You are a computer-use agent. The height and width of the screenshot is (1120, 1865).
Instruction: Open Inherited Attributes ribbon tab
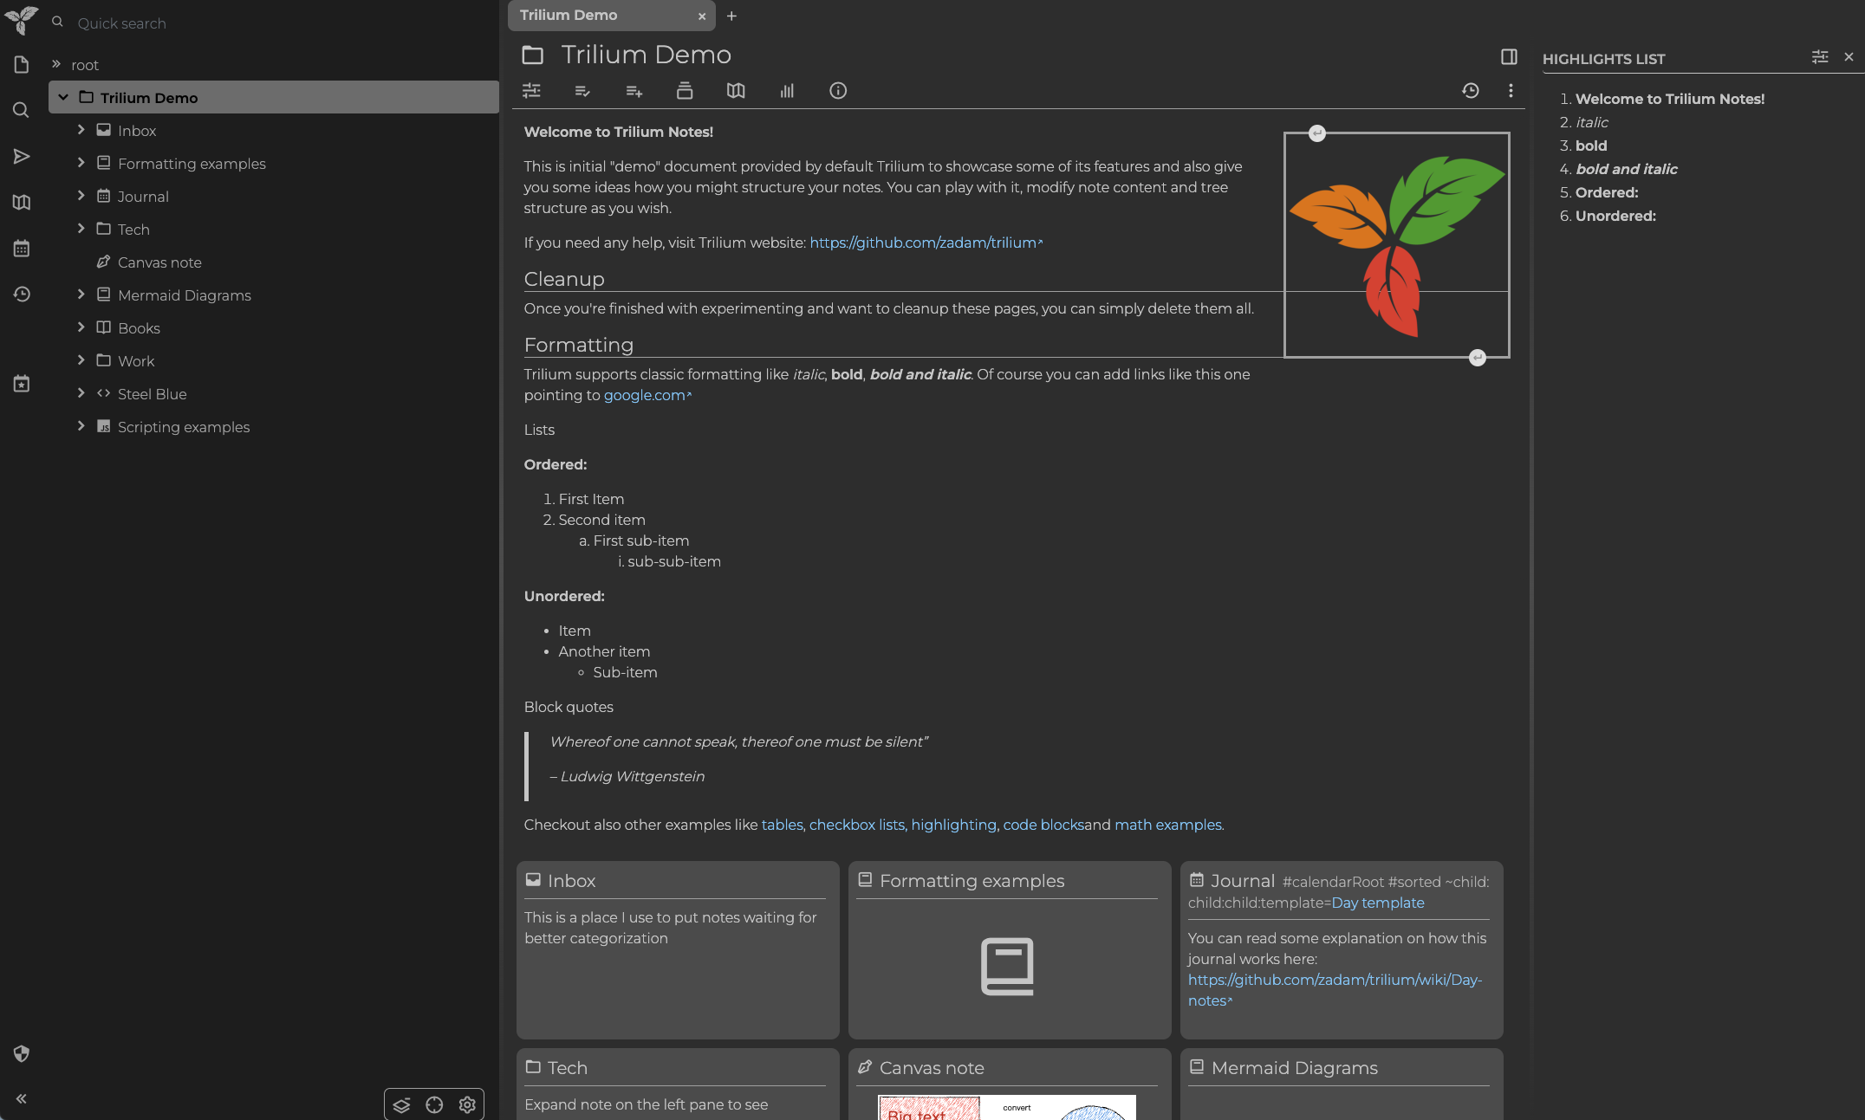pyautogui.click(x=634, y=91)
